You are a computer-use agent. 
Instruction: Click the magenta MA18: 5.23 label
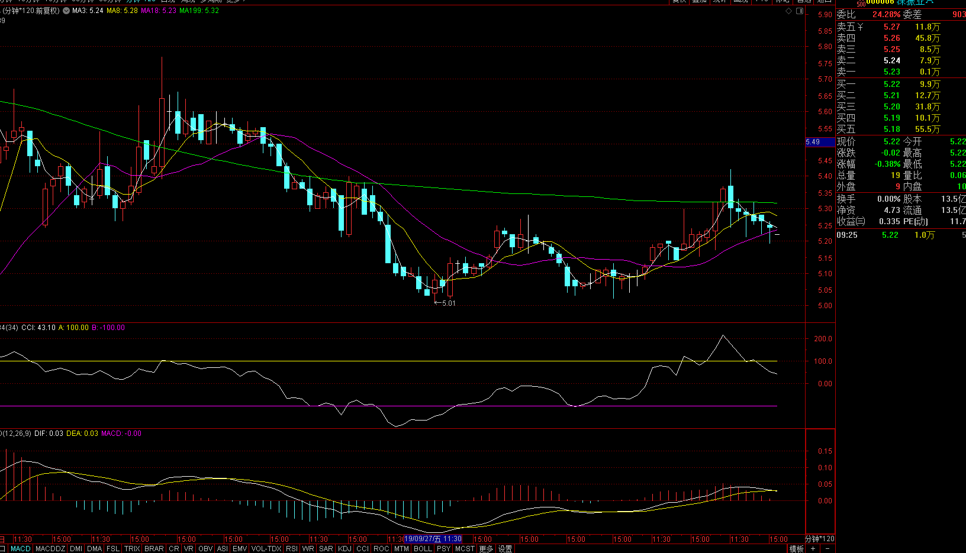(159, 11)
